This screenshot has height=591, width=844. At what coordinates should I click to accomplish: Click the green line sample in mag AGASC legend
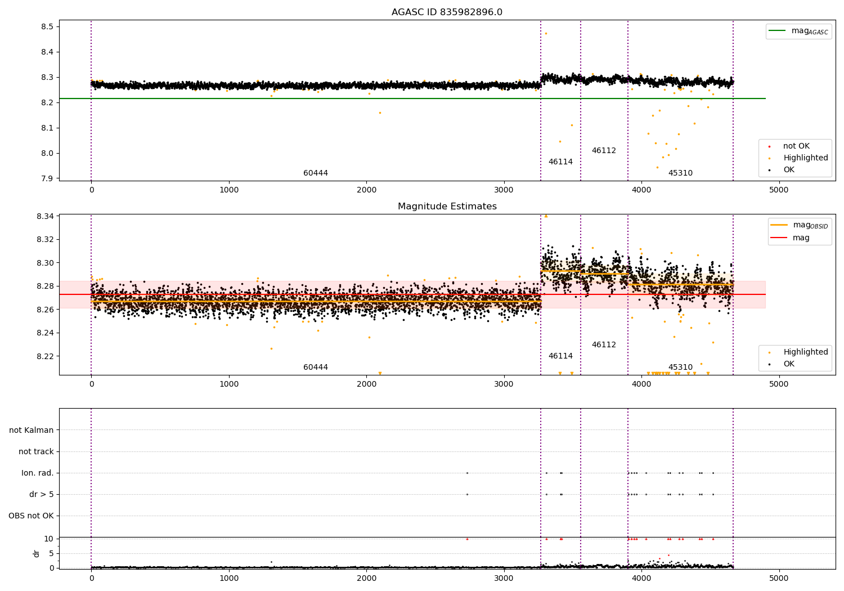pyautogui.click(x=778, y=31)
